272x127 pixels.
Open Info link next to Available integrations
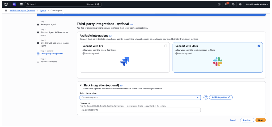[111, 36]
